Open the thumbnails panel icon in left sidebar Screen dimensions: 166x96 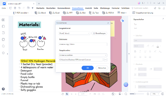pyautogui.click(x=3, y=20)
